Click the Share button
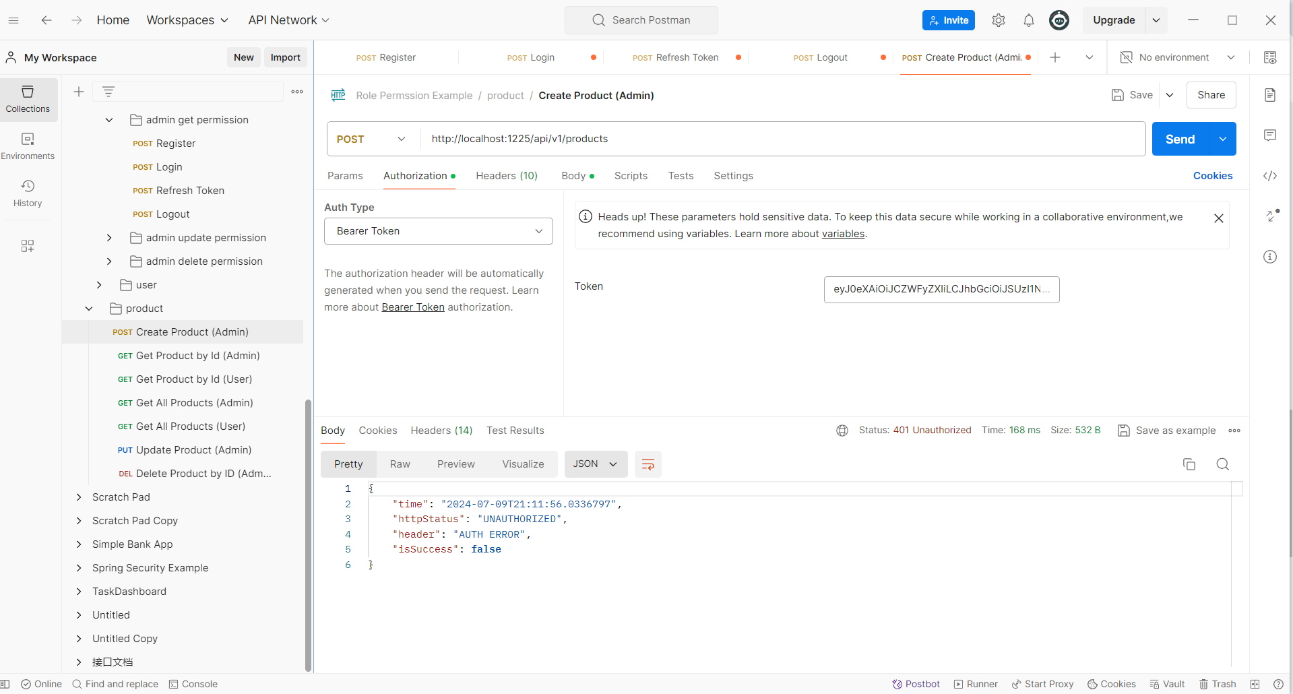1293x694 pixels. tap(1211, 95)
